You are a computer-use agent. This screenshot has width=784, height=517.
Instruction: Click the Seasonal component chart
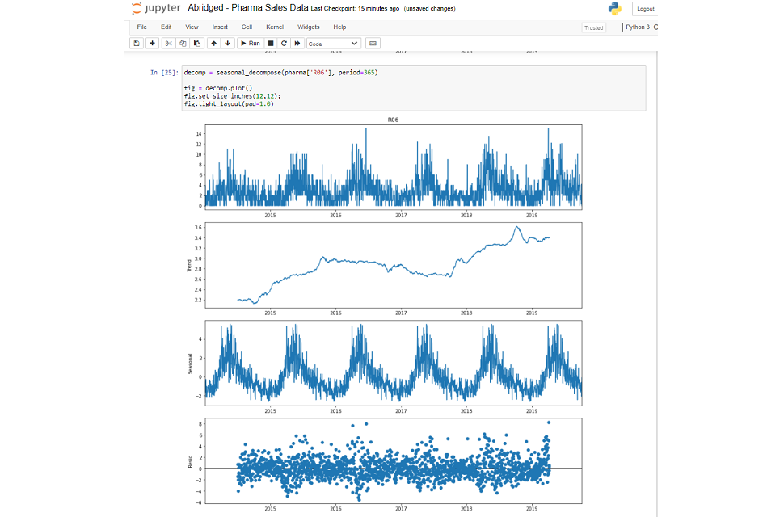394,364
